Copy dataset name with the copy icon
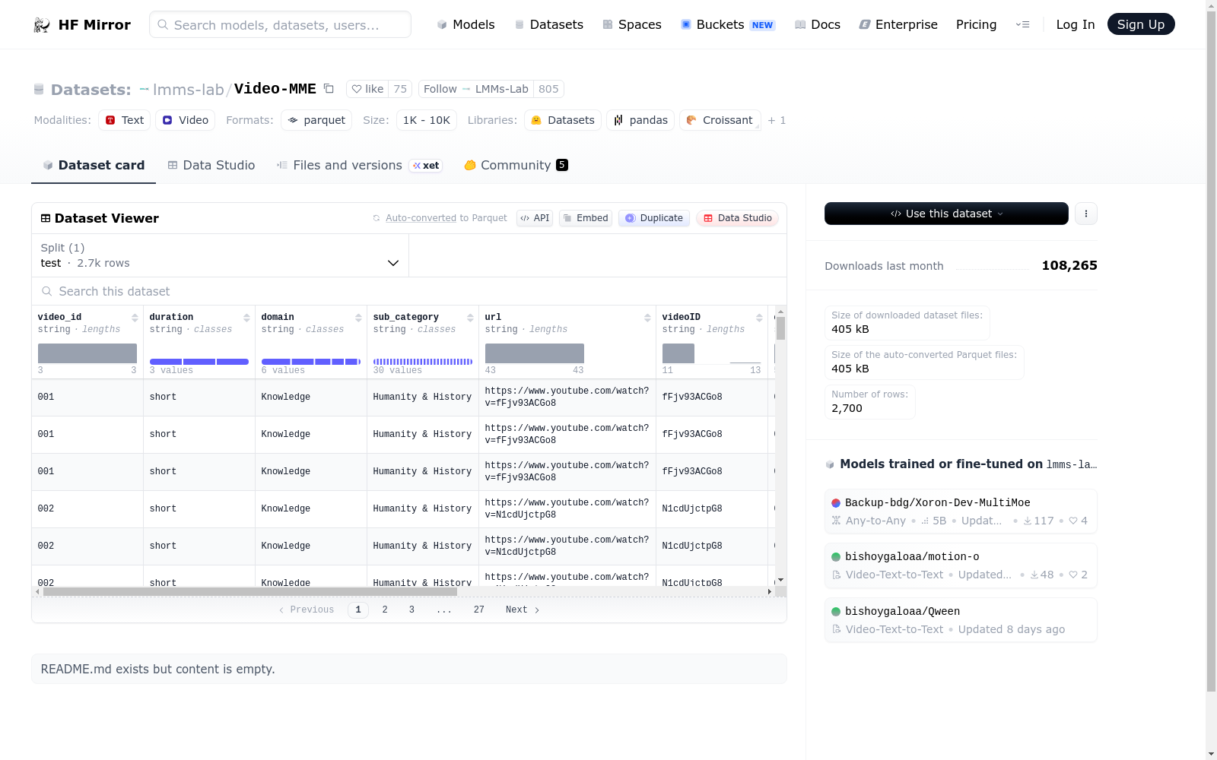This screenshot has height=760, width=1217. 329,88
